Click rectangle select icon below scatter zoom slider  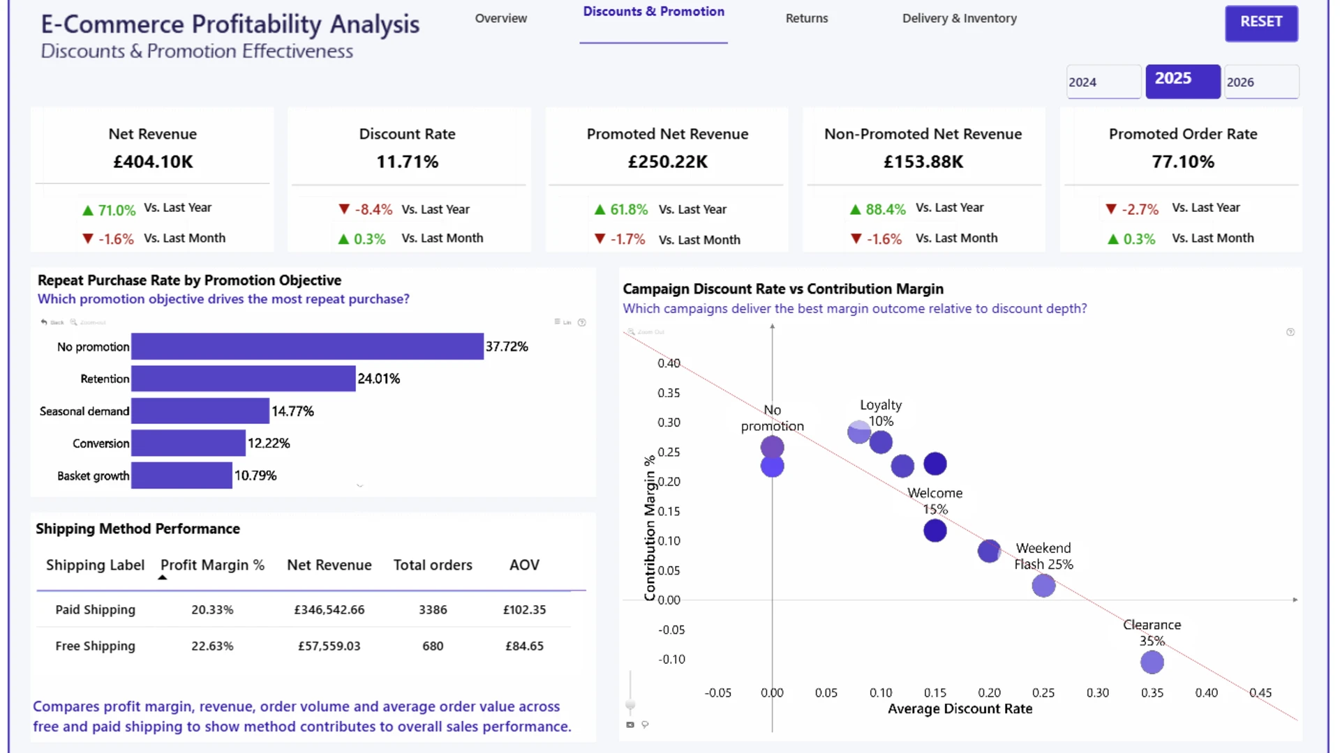(x=630, y=724)
